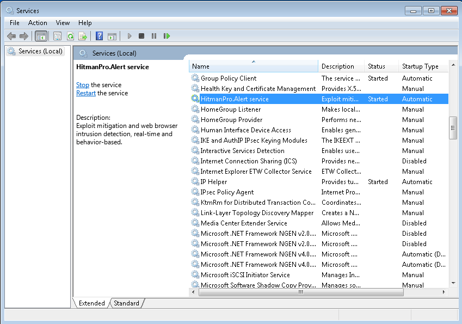The image size is (462, 324).
Task: Open Properties via the toolbar icon
Action: point(57,36)
